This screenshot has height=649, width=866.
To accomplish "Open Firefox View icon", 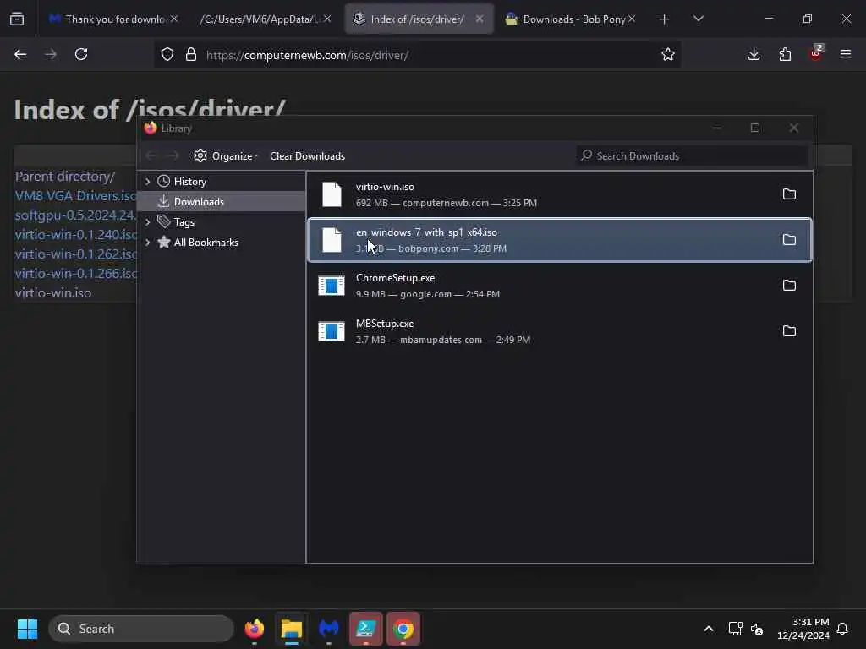I will pyautogui.click(x=17, y=19).
